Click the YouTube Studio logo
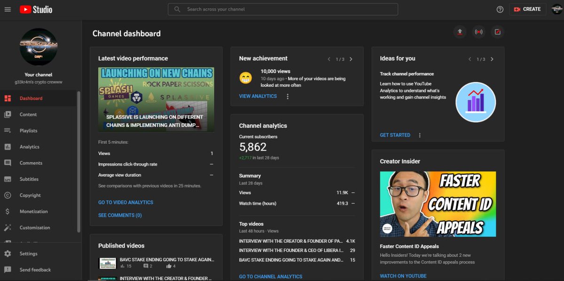The width and height of the screenshot is (564, 281). pos(36,9)
